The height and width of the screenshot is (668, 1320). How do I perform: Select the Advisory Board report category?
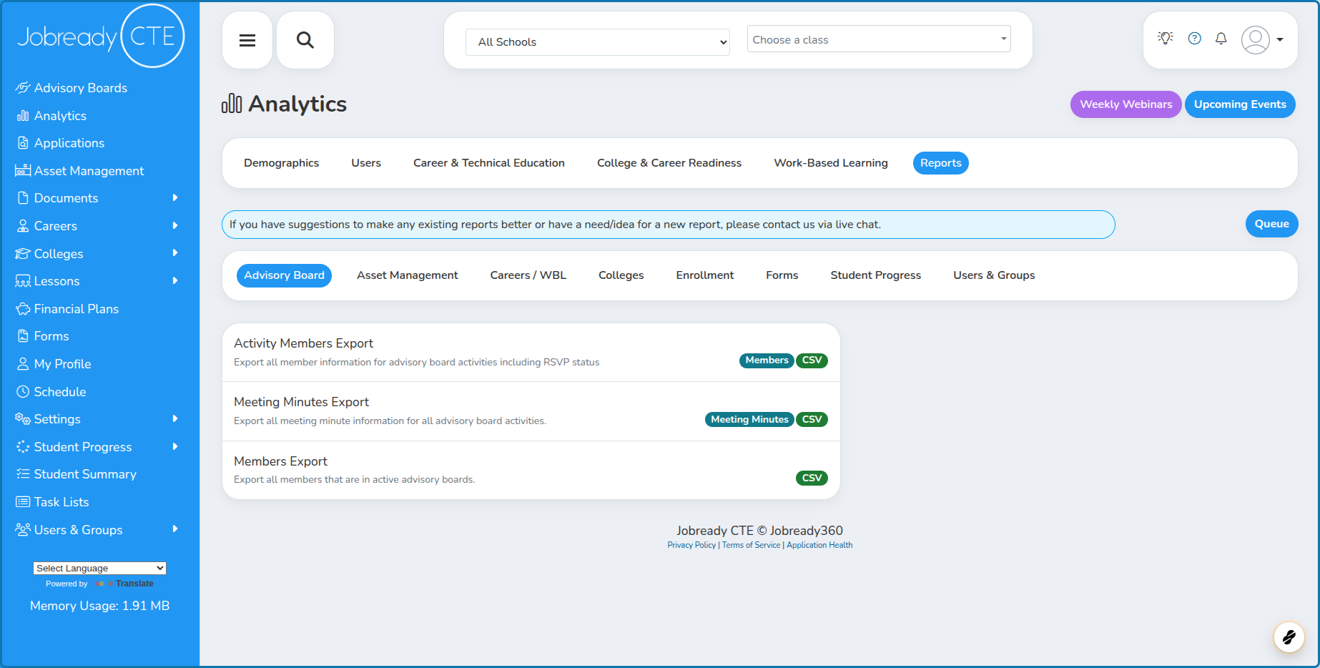click(x=284, y=275)
